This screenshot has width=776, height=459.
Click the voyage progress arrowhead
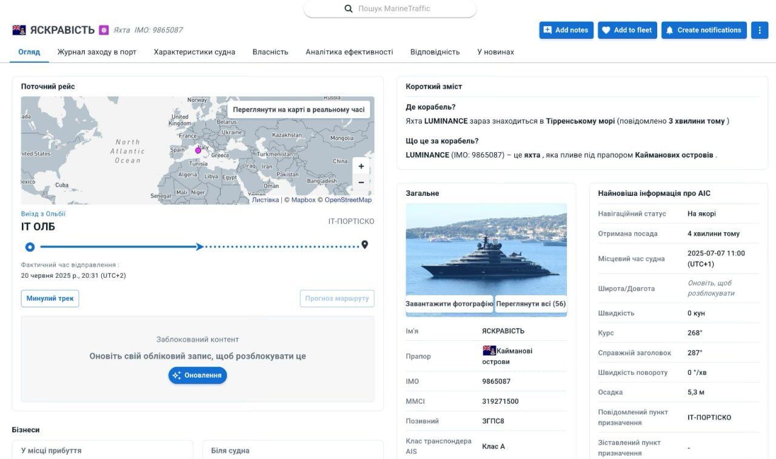(199, 246)
